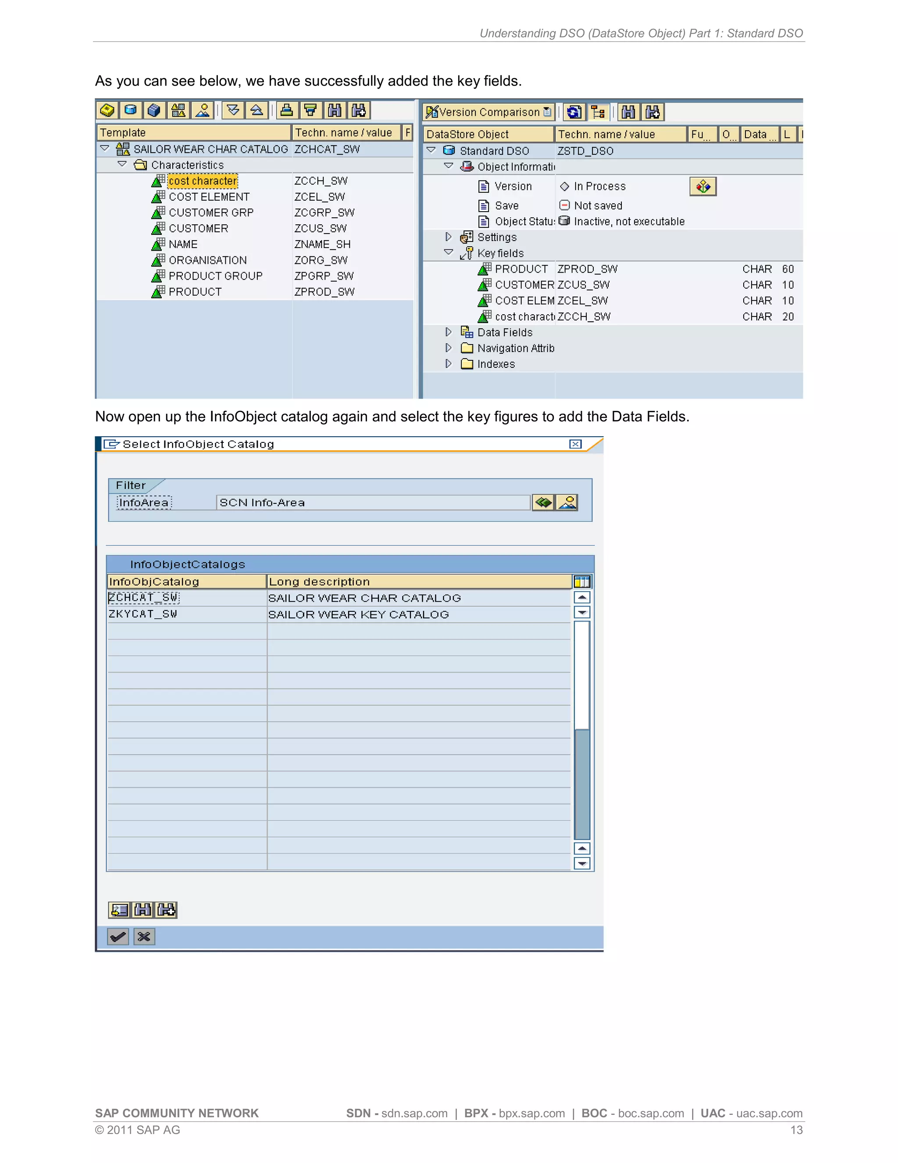The width and height of the screenshot is (898, 1163).
Task: Click the activate icon next to In Process
Action: [x=703, y=187]
